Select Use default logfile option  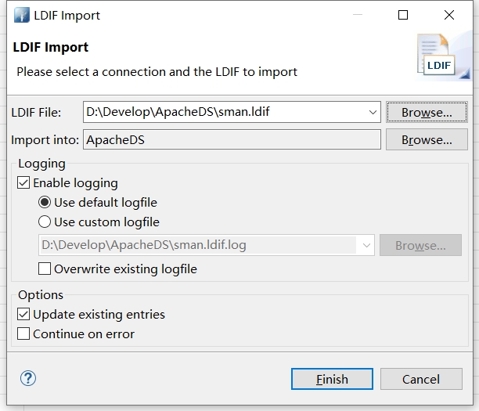(45, 203)
